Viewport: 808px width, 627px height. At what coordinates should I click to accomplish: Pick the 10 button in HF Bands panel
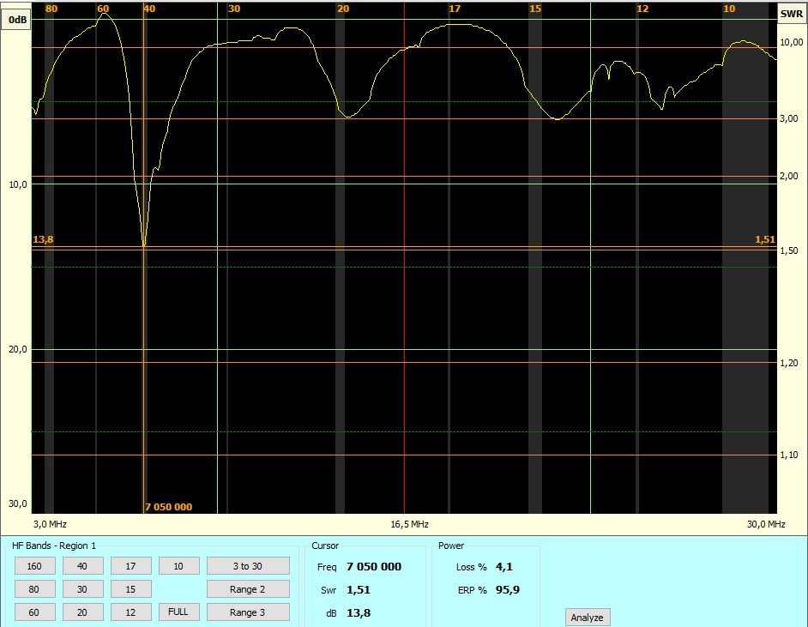click(178, 566)
